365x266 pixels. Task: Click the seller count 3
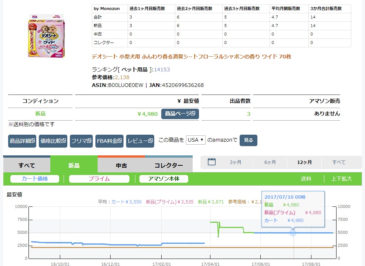[x=249, y=114]
